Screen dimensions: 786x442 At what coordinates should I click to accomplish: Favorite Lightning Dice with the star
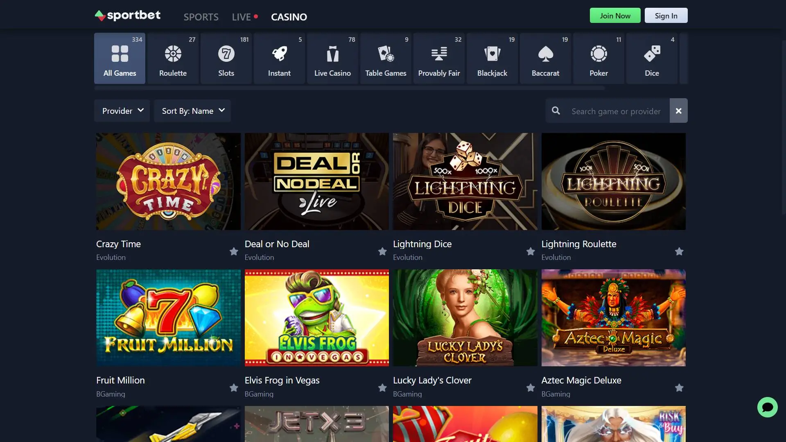[x=531, y=251]
